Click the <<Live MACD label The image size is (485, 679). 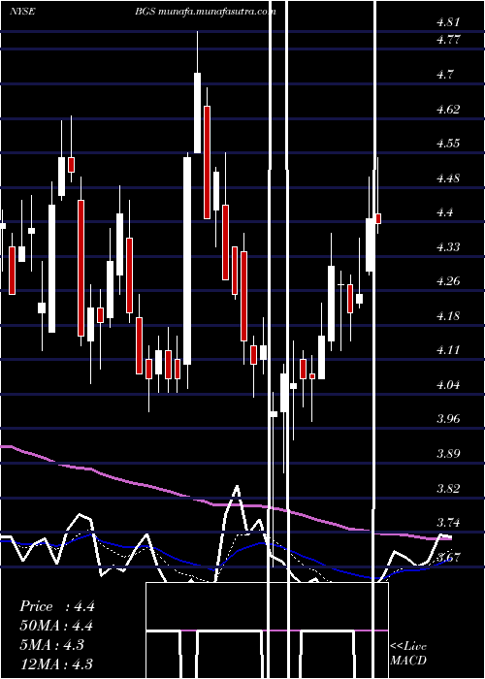[408, 654]
